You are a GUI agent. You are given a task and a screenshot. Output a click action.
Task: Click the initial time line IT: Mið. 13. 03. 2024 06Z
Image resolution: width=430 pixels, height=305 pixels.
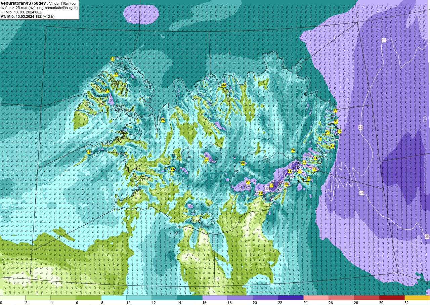pos(21,12)
